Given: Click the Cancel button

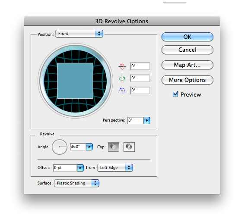Looking at the screenshot, I should (x=187, y=50).
